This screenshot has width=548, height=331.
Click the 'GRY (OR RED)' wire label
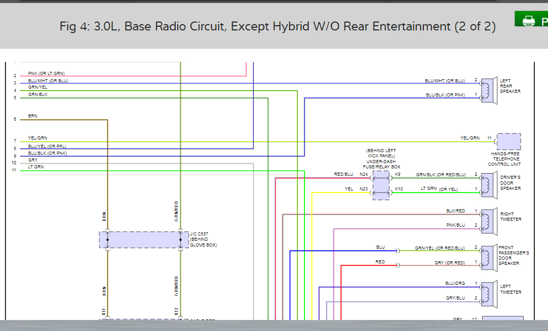pos(450,263)
